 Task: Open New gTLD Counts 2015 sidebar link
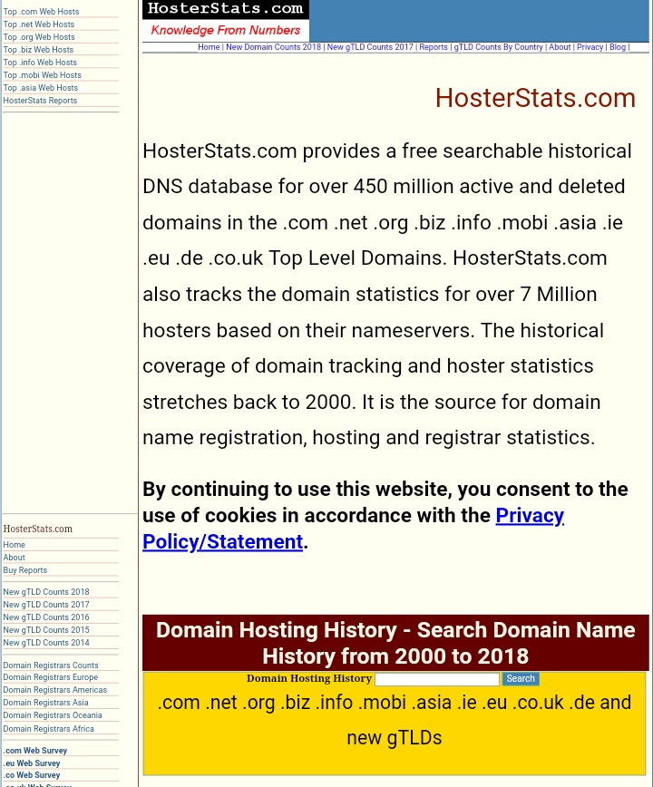coord(46,630)
